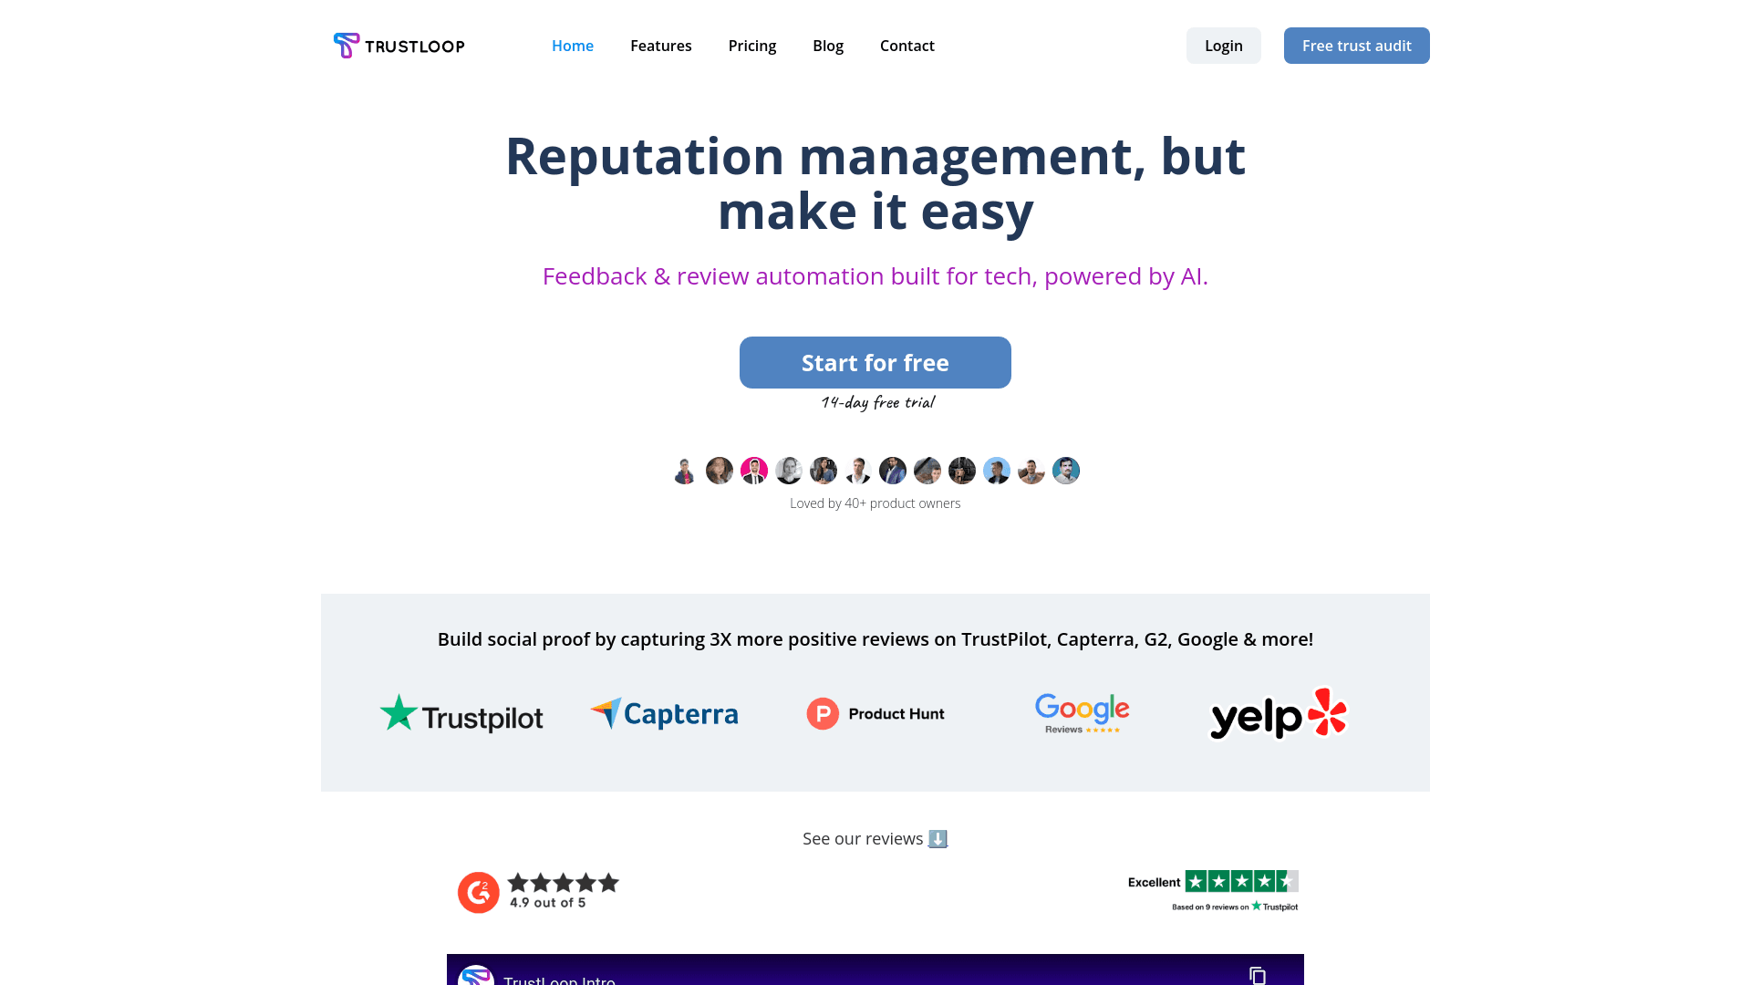This screenshot has width=1751, height=985.
Task: Click the Blog navigation link
Action: (x=827, y=46)
